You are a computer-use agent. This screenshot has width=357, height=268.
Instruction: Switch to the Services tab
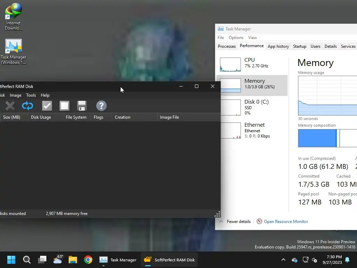[348, 46]
